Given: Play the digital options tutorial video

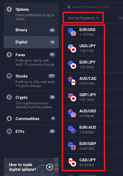Looking at the screenshot, I should [49, 167].
